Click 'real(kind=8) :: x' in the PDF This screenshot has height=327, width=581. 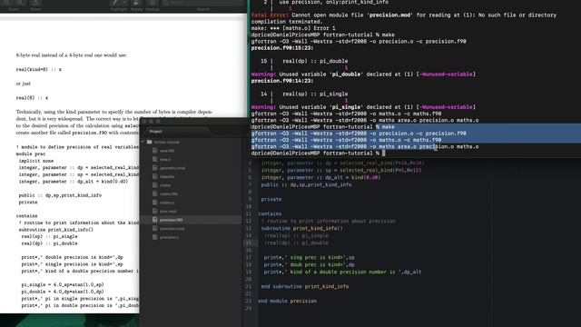(39, 69)
